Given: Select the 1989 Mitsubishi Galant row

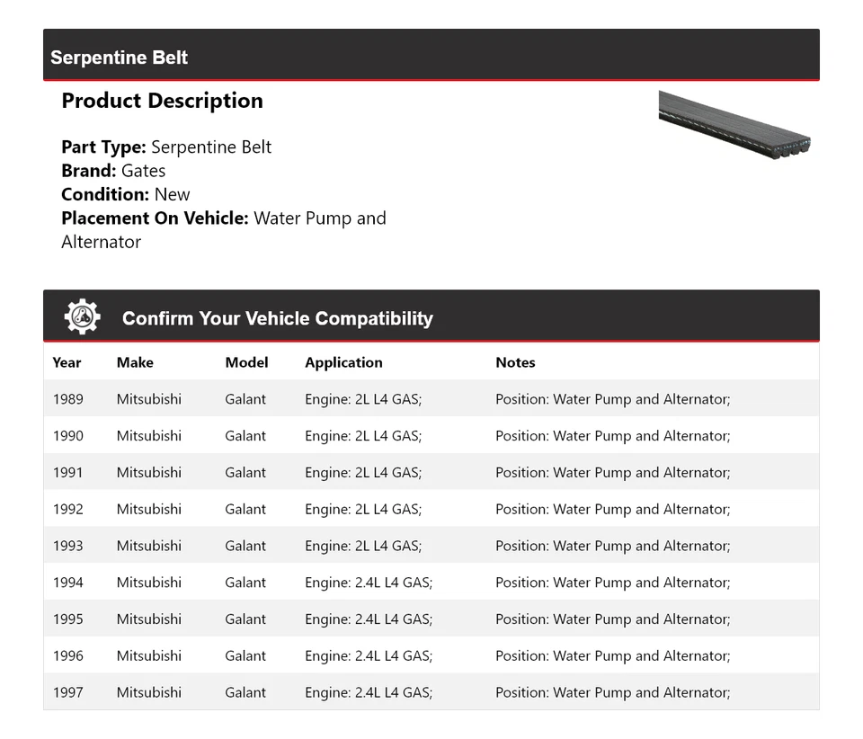Looking at the screenshot, I should pyautogui.click(x=431, y=399).
